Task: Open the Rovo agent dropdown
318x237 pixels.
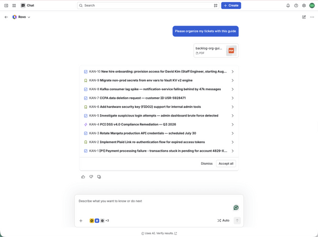Action: tap(22, 17)
